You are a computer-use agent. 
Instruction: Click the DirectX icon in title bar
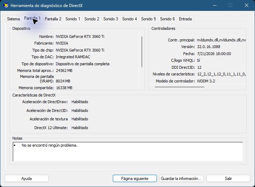tap(6, 5)
